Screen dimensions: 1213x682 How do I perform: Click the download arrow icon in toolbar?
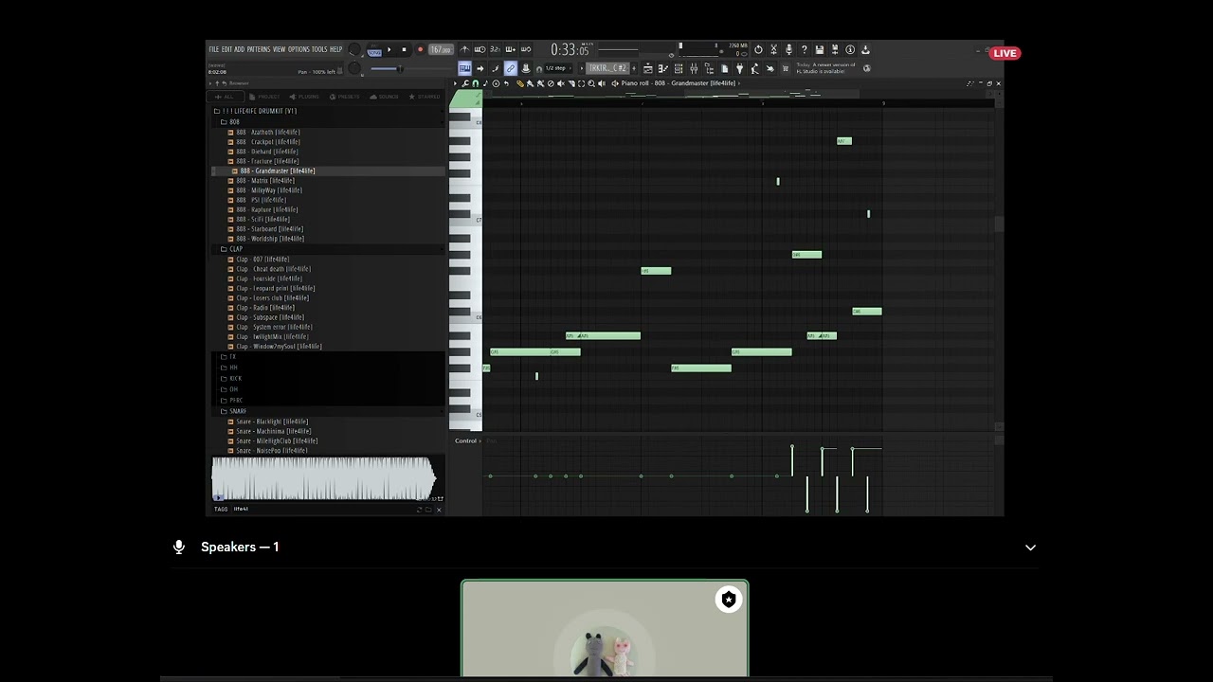pos(865,49)
